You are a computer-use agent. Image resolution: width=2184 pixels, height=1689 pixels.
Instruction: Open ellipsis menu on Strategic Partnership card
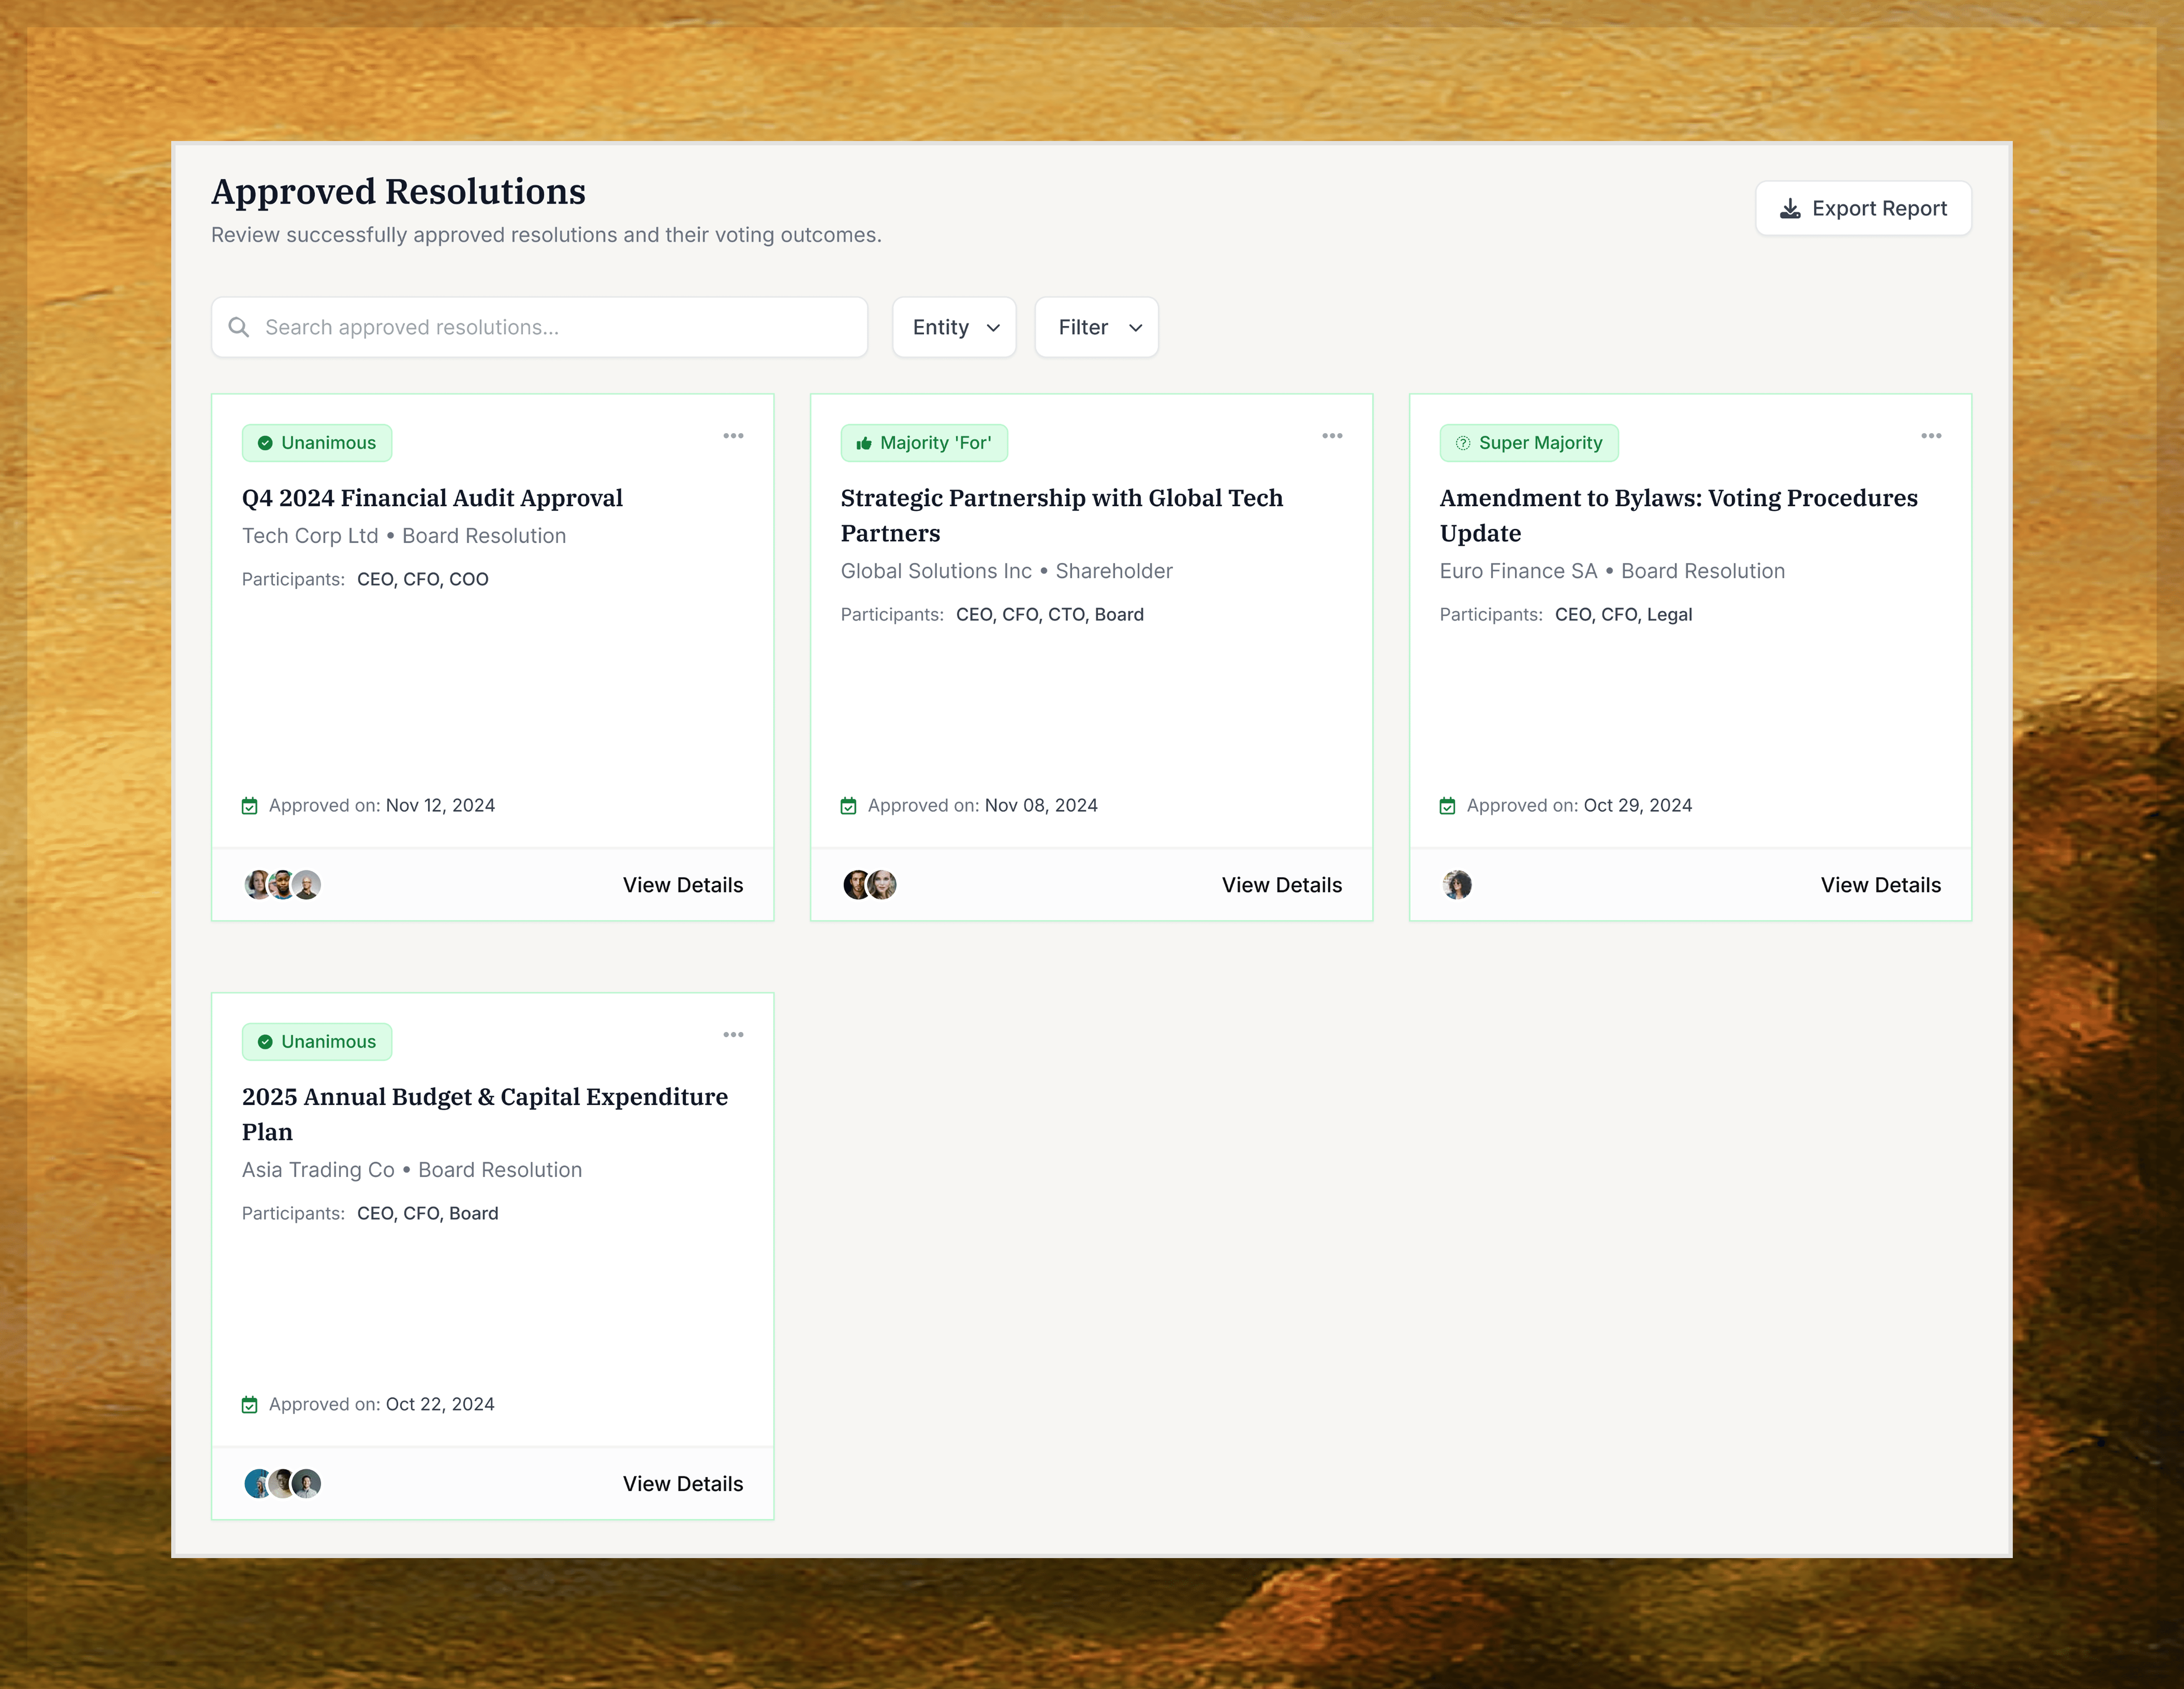[x=1332, y=436]
